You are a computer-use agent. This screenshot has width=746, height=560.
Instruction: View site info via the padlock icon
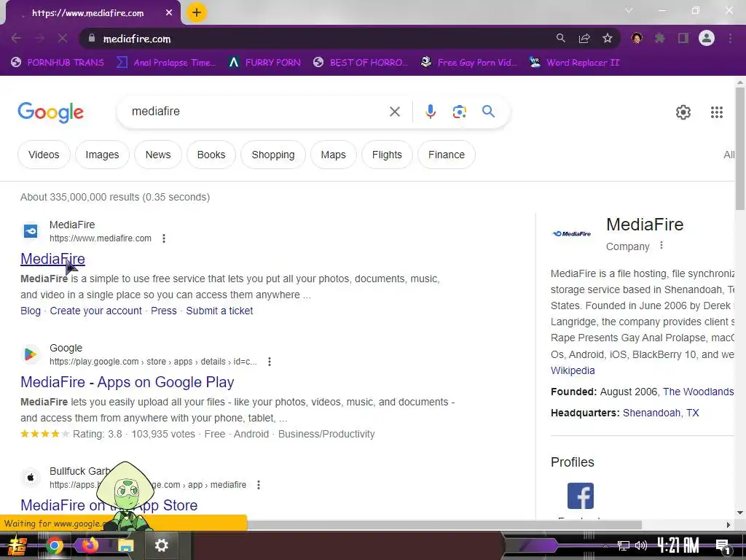[x=92, y=38]
